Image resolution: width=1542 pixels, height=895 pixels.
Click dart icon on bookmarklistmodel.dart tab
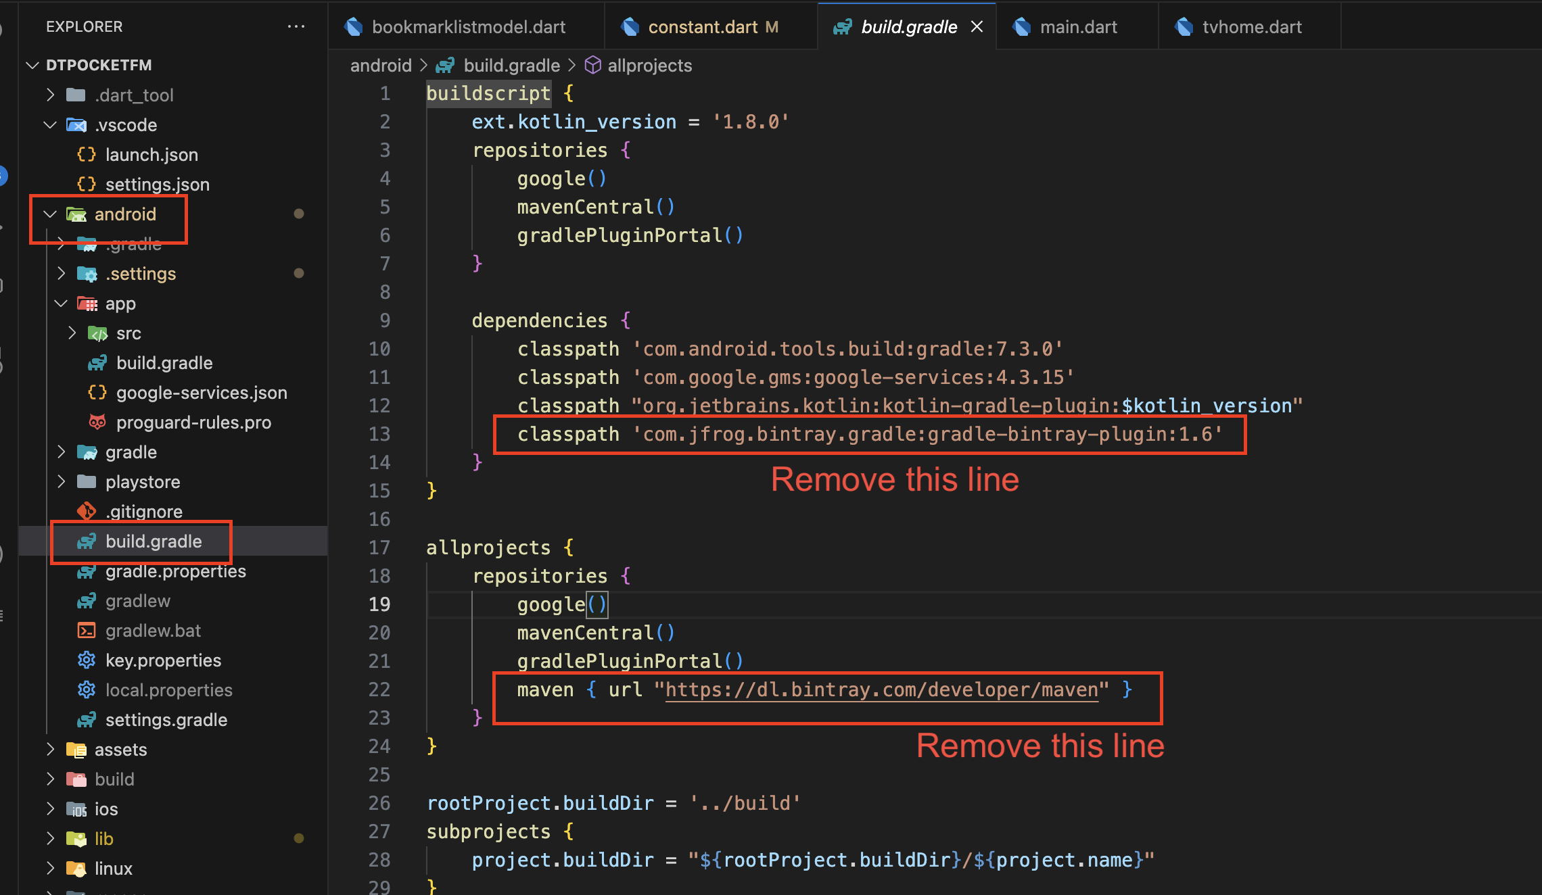click(353, 27)
